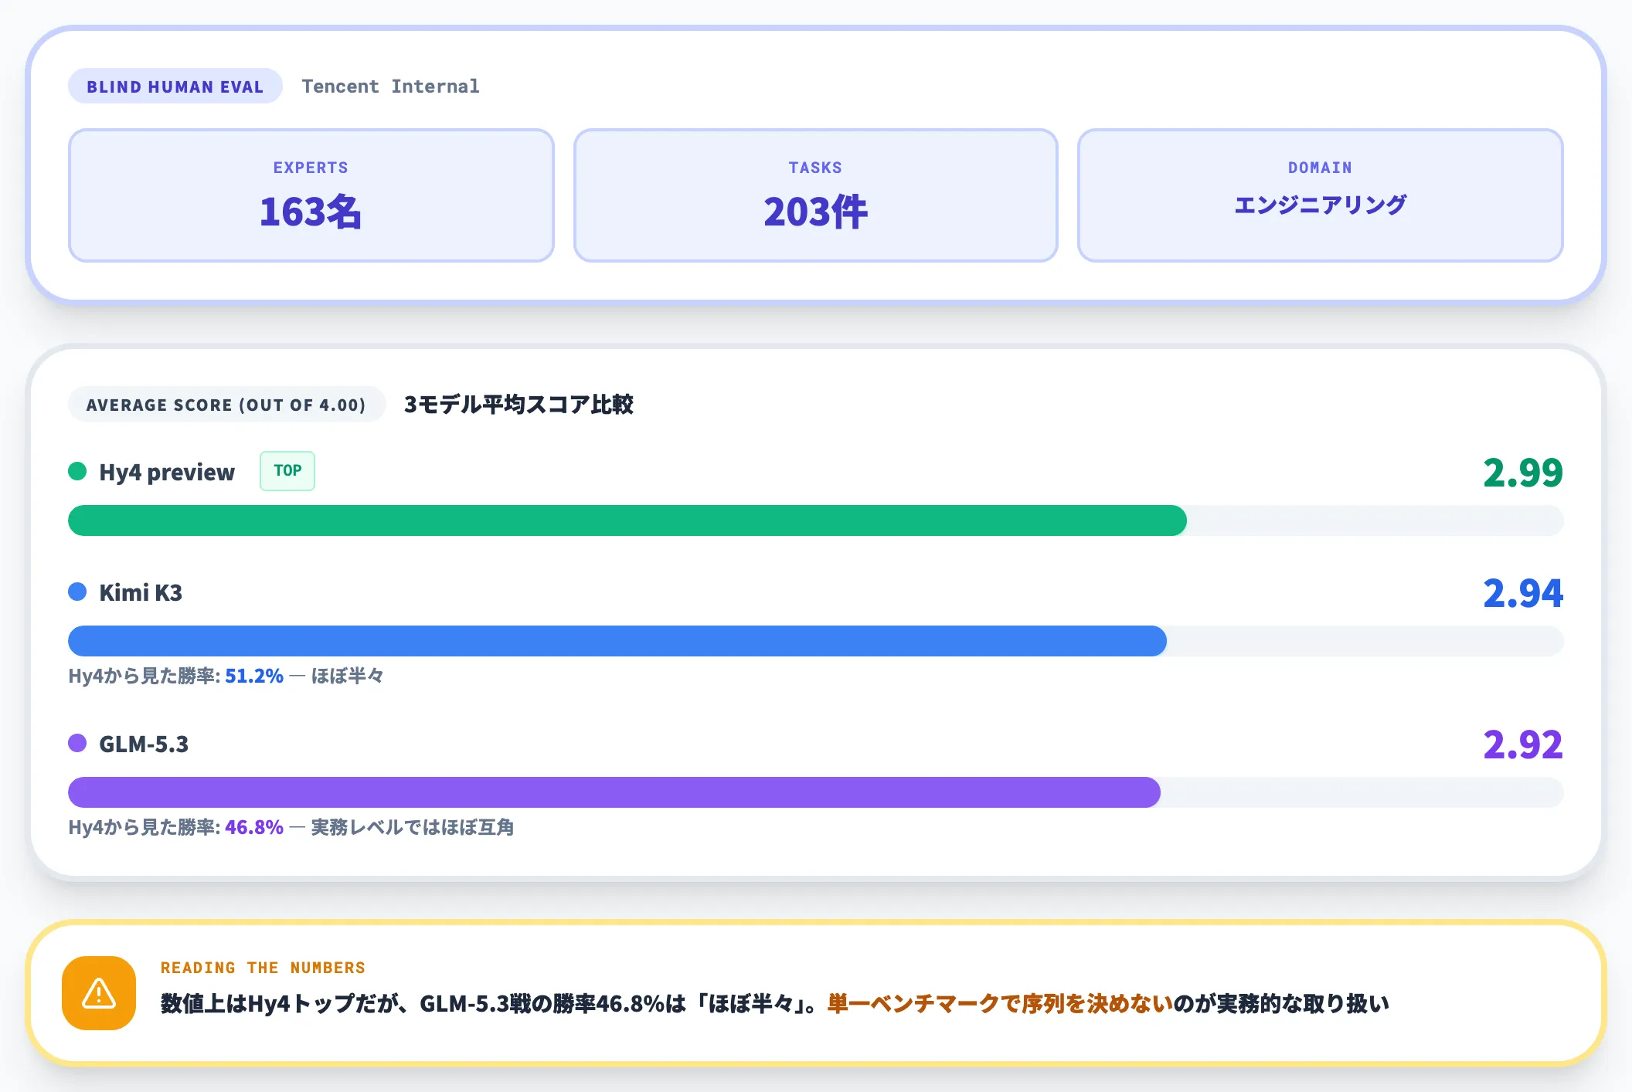Click the AVERAGE SCORE (OUT OF 4.00) pill

point(226,405)
